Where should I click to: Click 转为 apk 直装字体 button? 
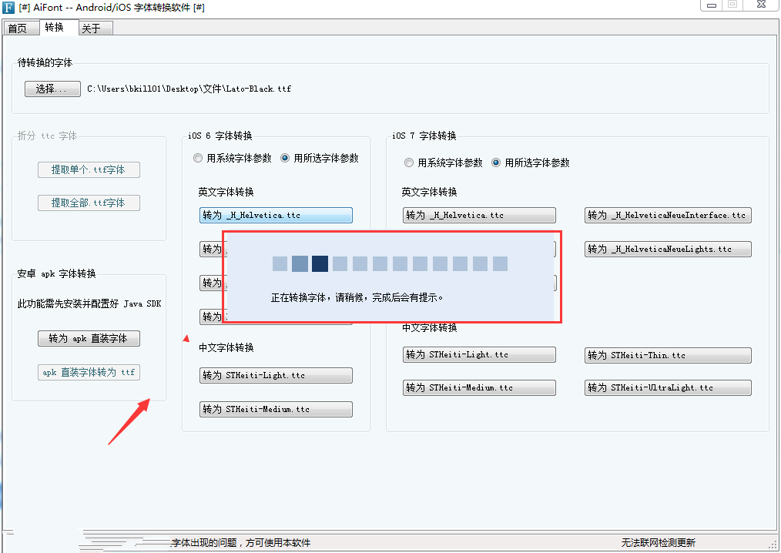click(89, 338)
